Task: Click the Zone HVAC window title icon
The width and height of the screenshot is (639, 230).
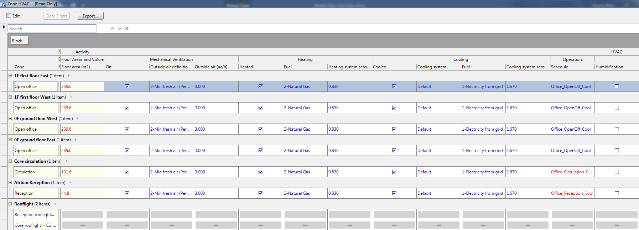Action: click(3, 4)
